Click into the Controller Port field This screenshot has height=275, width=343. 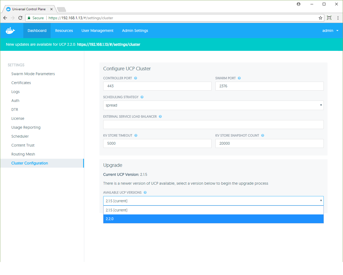coord(157,86)
